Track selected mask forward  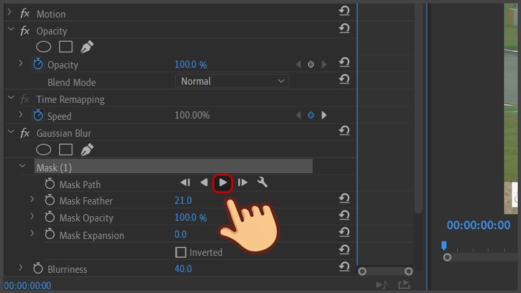(223, 183)
